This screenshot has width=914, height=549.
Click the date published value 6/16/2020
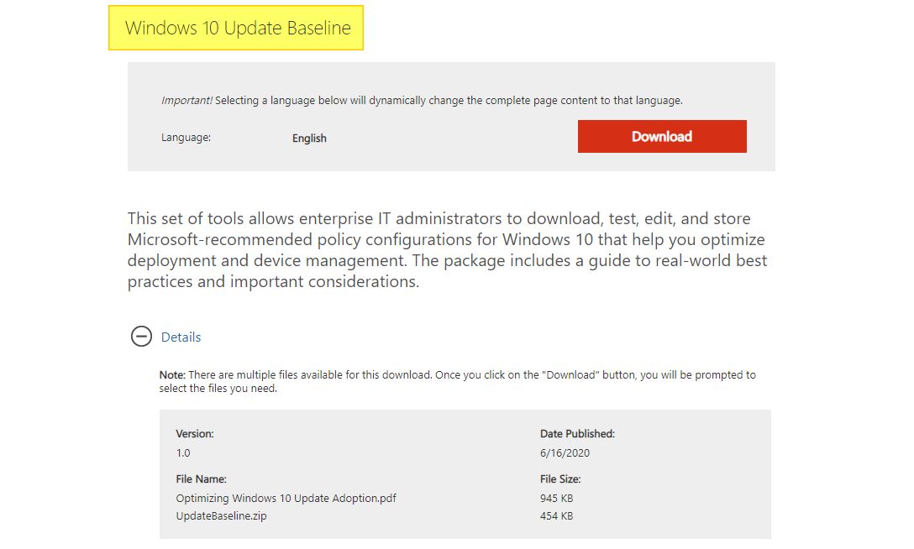pos(565,452)
